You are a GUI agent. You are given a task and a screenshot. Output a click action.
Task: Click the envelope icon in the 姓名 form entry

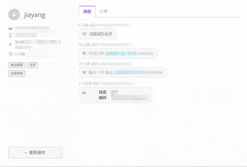click(84, 93)
